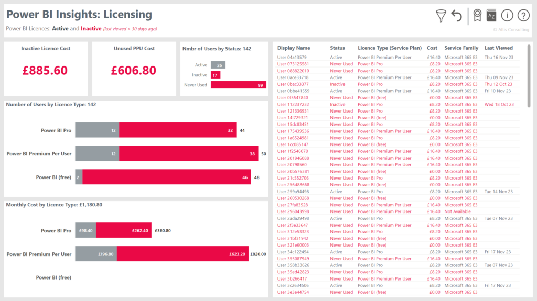Click the £623.20 Premium cost bar
Image resolution: width=537 pixels, height=301 pixels.
tap(182, 254)
